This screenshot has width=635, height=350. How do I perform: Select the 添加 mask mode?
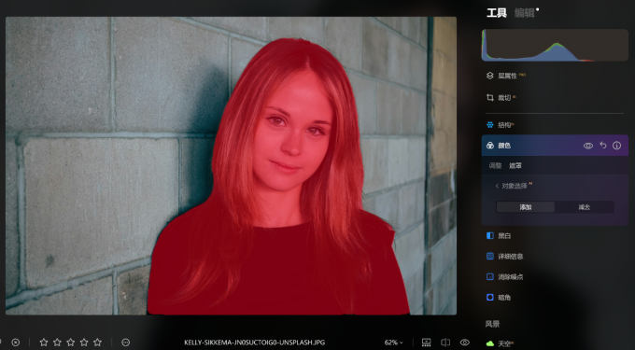coord(526,207)
